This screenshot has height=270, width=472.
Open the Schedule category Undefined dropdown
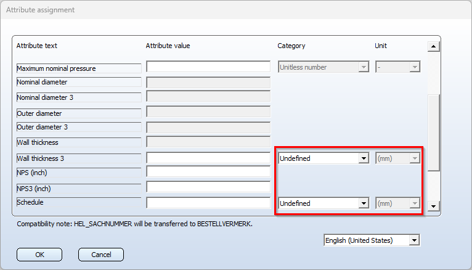pos(323,203)
